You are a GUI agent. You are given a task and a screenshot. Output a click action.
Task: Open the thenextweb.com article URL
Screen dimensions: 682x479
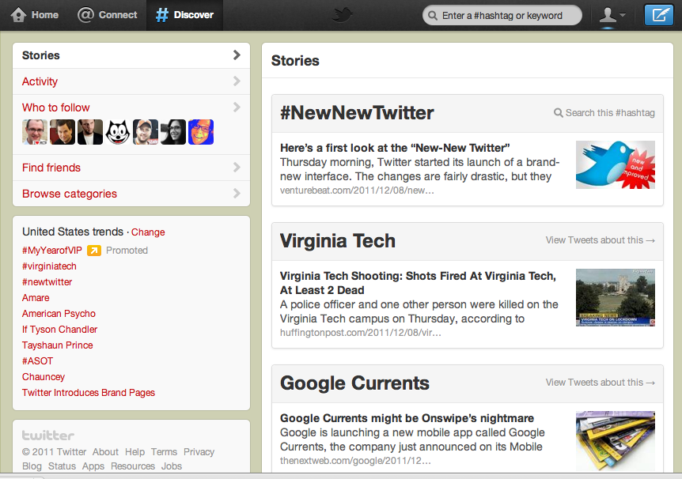tap(355, 461)
